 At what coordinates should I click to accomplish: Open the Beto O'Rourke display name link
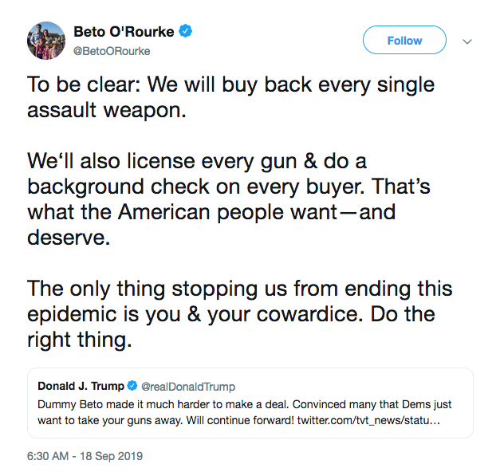[x=124, y=32]
